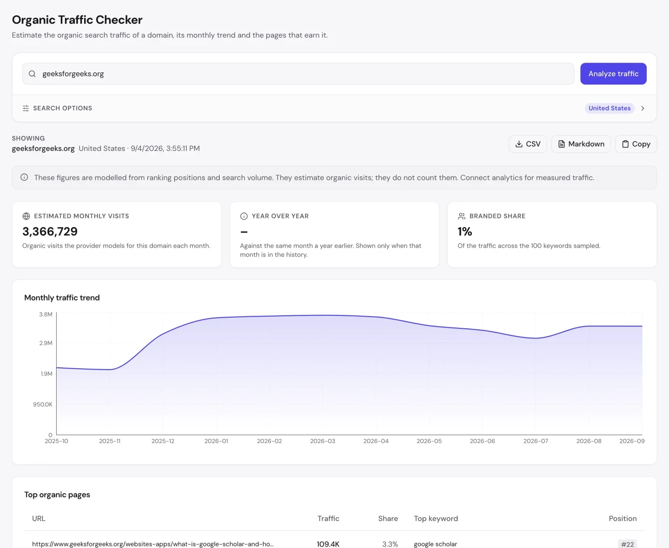Click the Top keyword column header
The width and height of the screenshot is (669, 548).
(x=436, y=518)
